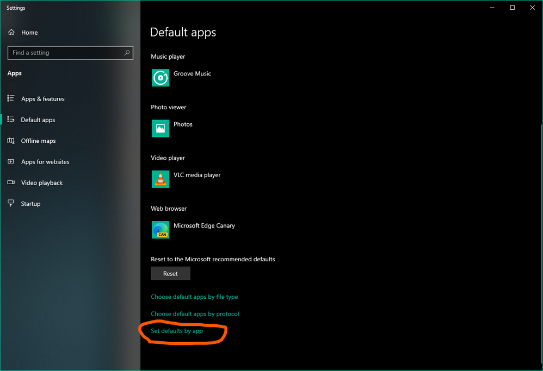Click the Offline maps map icon

pyautogui.click(x=11, y=141)
